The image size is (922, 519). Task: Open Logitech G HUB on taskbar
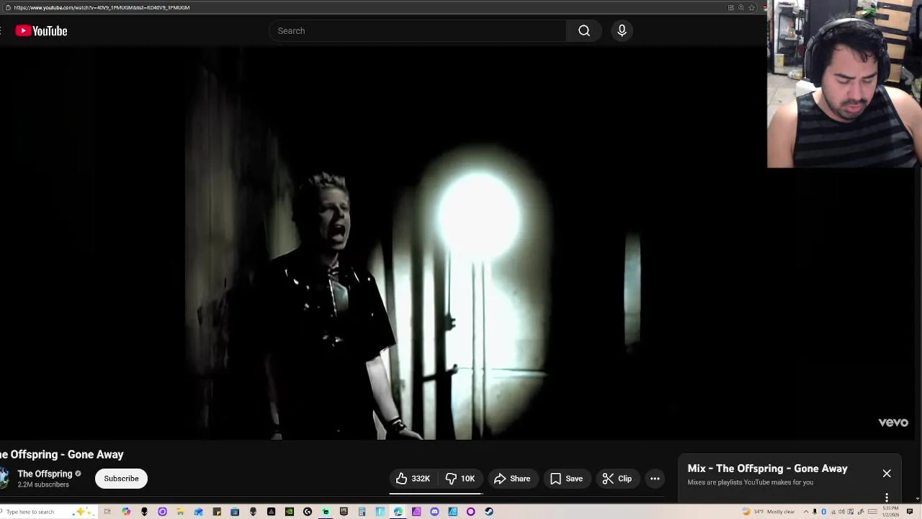308,512
